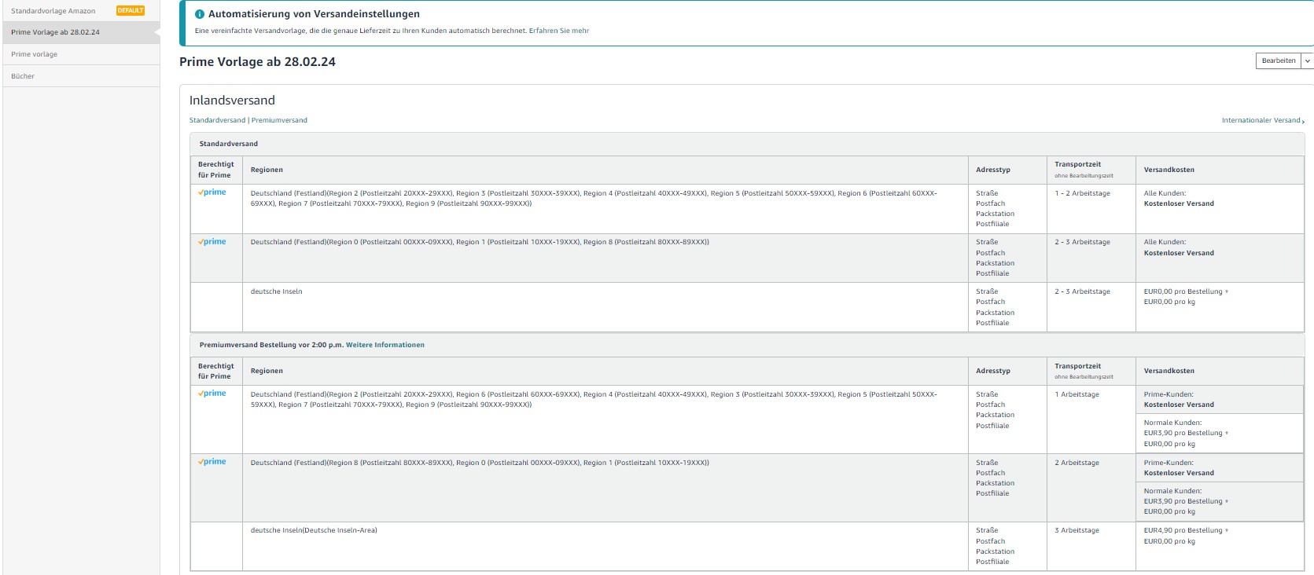Click the info icon beside Automatisierung von Versandeinstellungen
1314x575 pixels.
[200, 14]
